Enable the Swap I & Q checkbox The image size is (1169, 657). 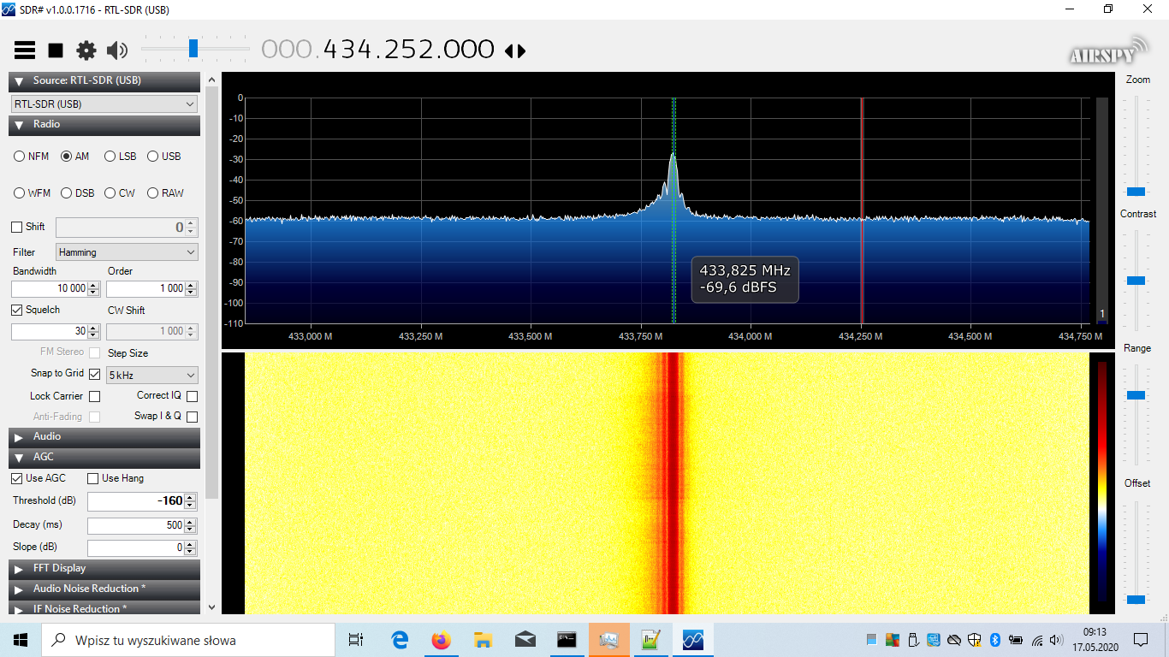(x=192, y=417)
